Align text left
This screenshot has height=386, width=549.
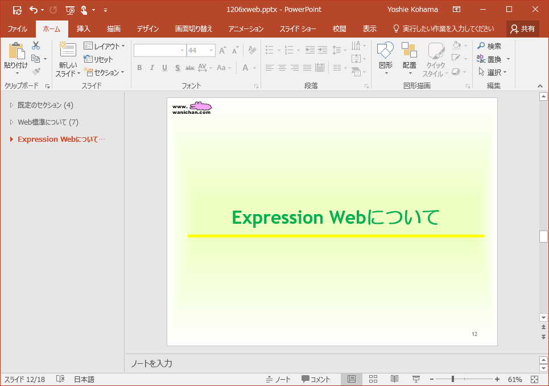click(269, 68)
